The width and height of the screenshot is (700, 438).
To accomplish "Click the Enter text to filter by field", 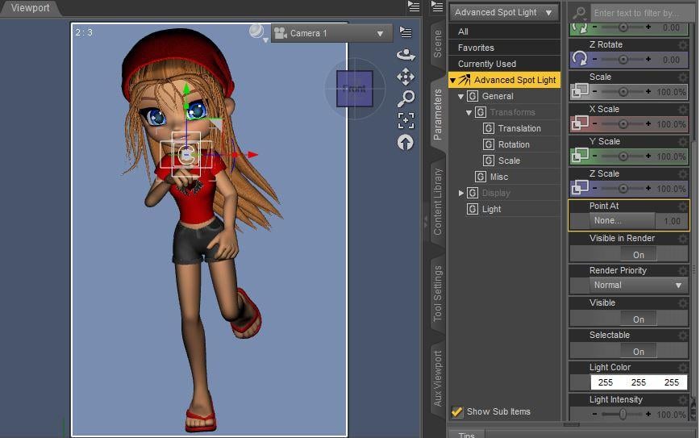I will click(x=643, y=13).
